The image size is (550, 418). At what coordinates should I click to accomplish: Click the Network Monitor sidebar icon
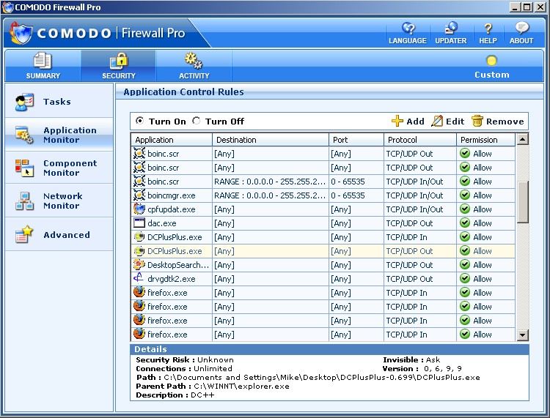(x=24, y=201)
